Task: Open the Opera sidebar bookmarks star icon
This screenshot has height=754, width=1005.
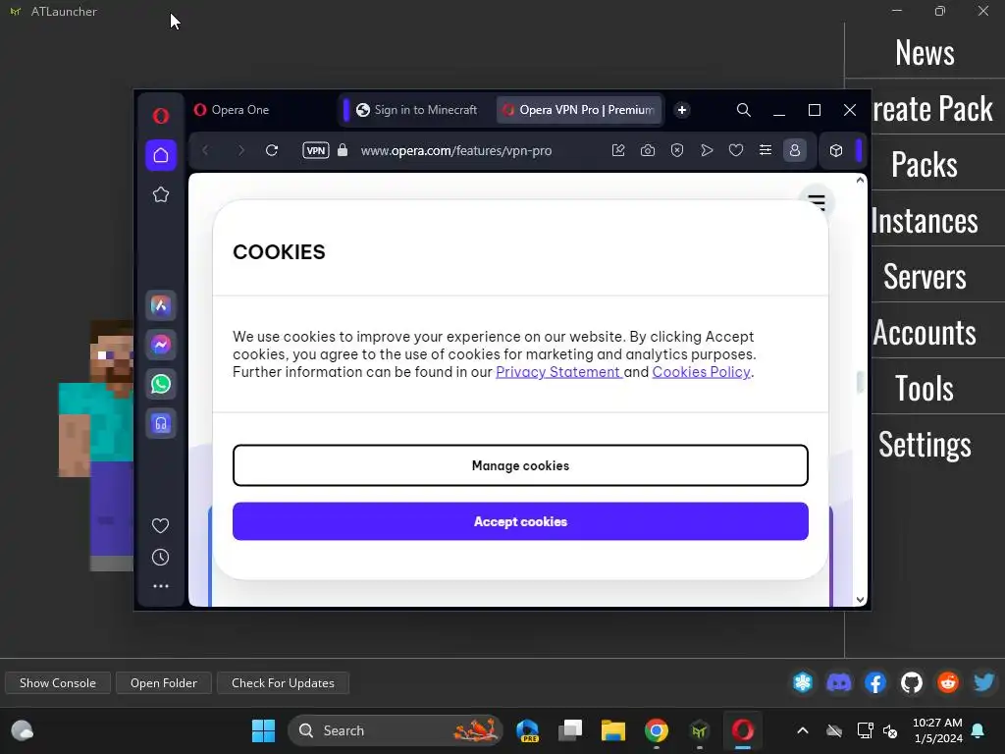Action: (x=161, y=194)
